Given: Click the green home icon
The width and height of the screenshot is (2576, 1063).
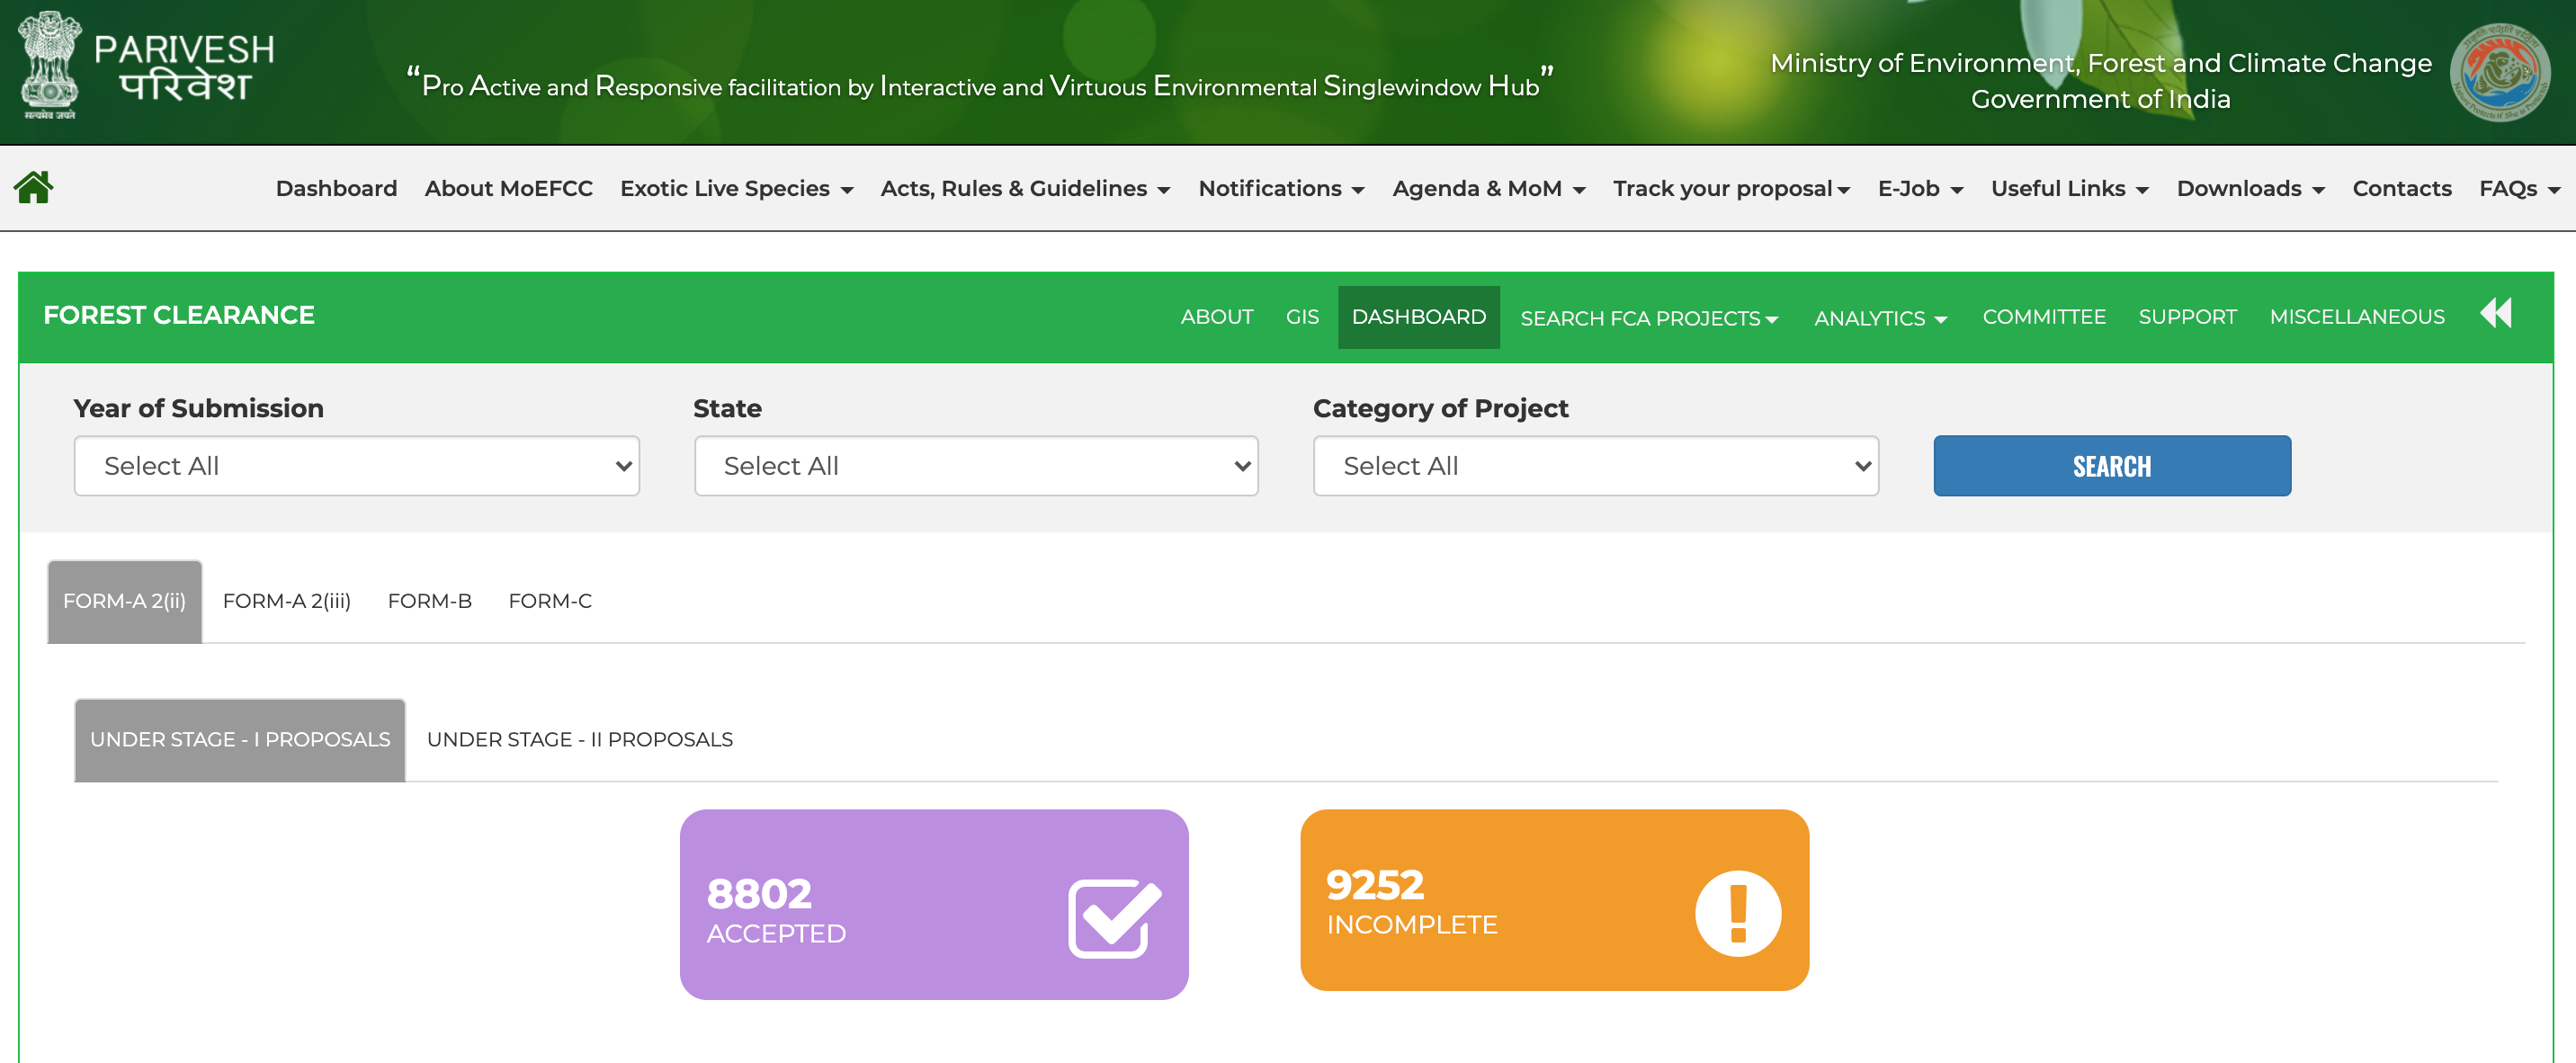Looking at the screenshot, I should [x=33, y=187].
